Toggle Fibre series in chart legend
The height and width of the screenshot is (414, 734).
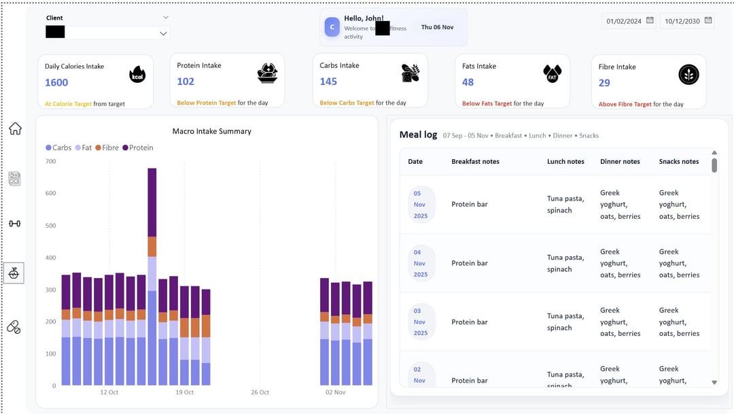[x=107, y=148]
